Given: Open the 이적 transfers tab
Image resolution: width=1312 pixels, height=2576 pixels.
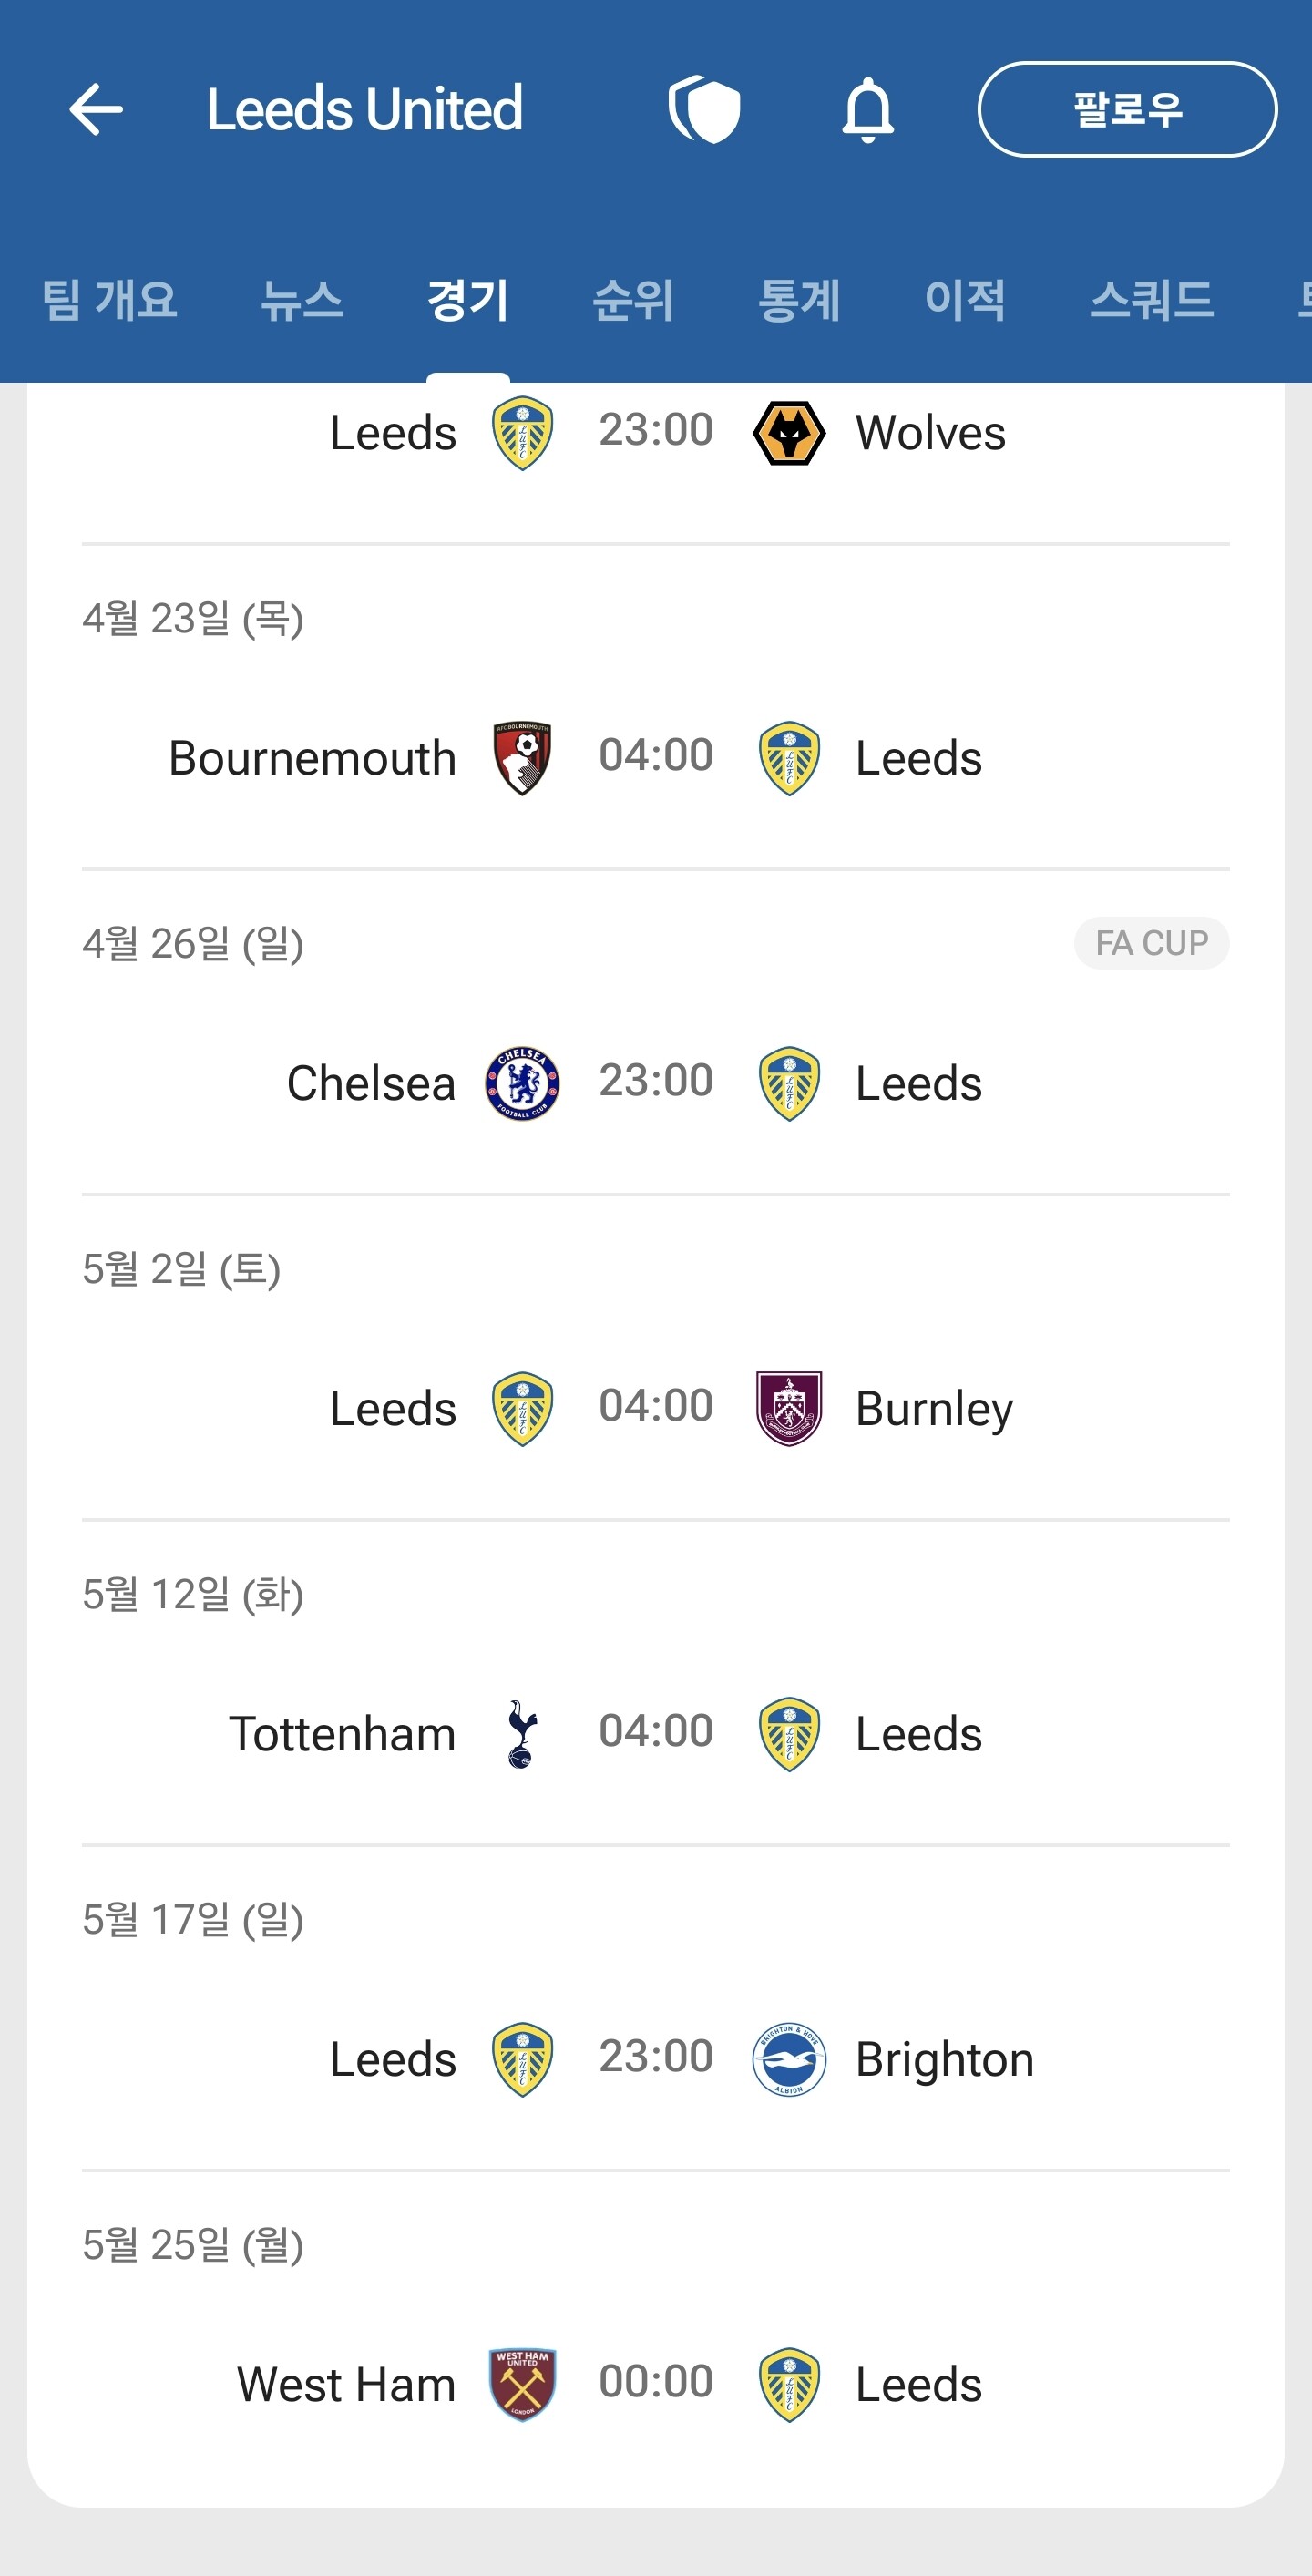Looking at the screenshot, I should point(964,300).
